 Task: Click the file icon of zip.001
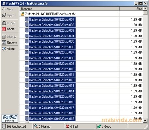pyautogui.click(x=27, y=20)
